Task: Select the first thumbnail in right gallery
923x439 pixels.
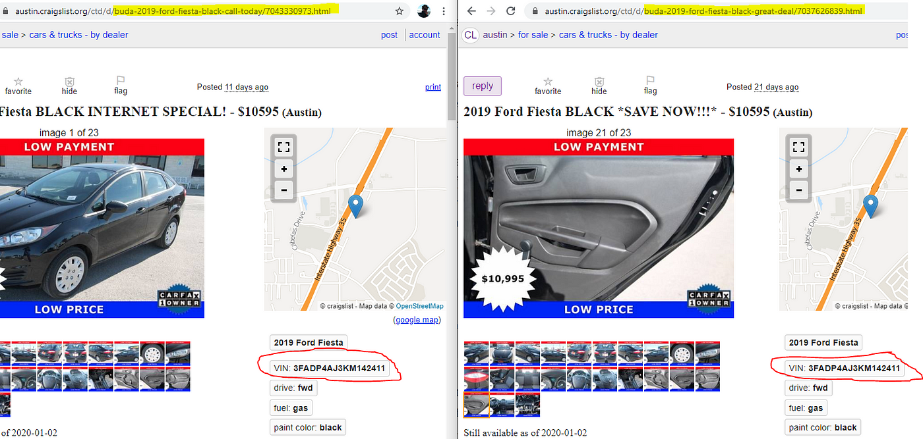Action: 477,353
